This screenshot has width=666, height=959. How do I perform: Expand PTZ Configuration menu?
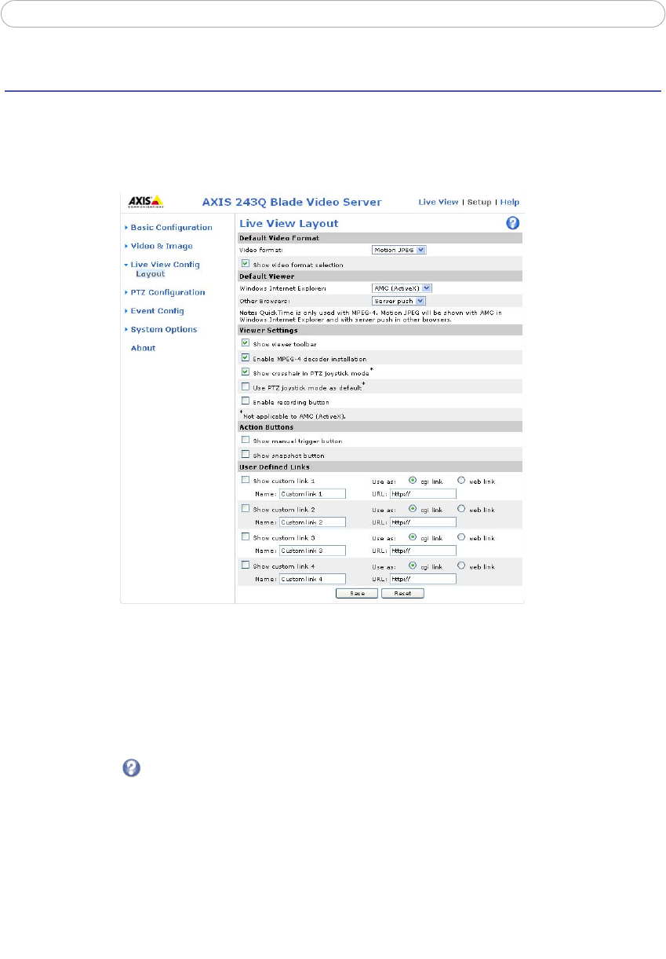pyautogui.click(x=167, y=292)
